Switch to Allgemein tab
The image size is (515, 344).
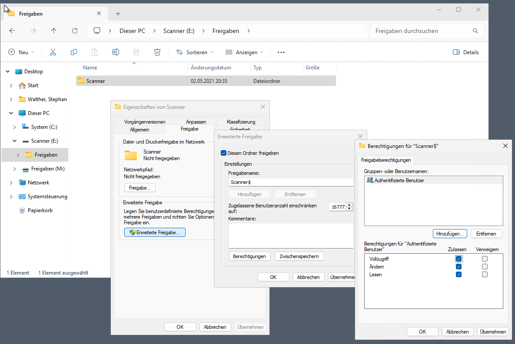point(140,130)
